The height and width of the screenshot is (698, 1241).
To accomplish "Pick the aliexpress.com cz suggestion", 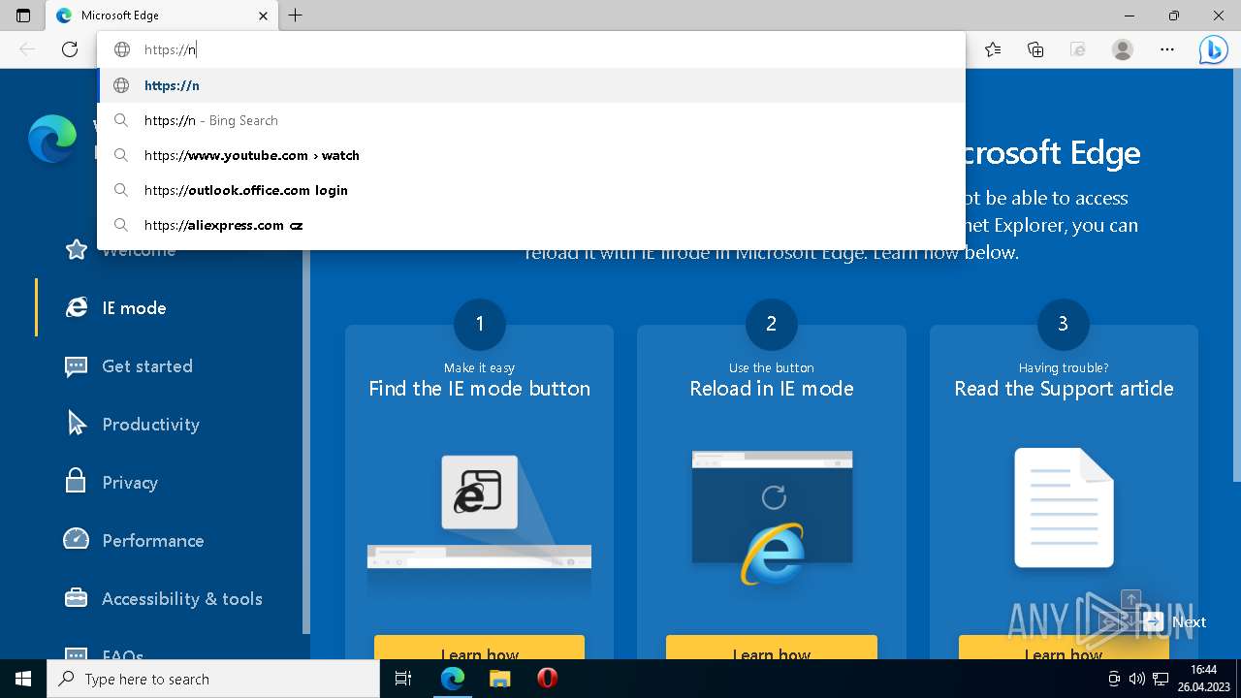I will (x=531, y=225).
